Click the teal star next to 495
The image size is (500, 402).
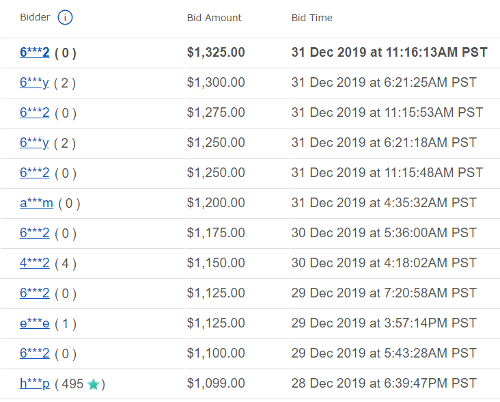pos(94,384)
